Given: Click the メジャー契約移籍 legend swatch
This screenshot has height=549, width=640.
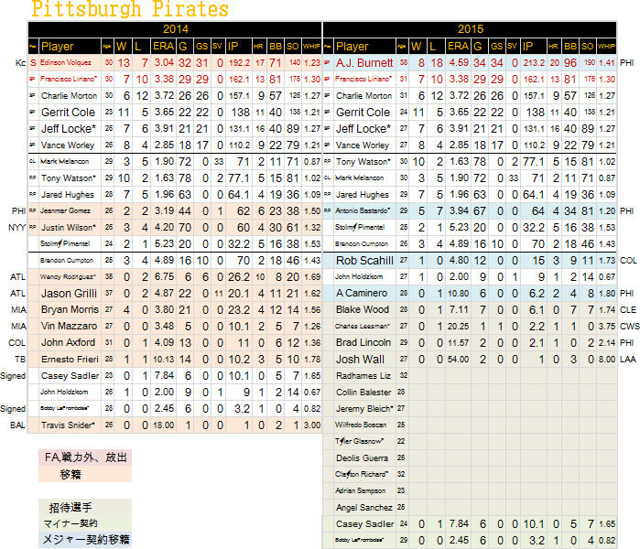Looking at the screenshot, I should coord(85,539).
